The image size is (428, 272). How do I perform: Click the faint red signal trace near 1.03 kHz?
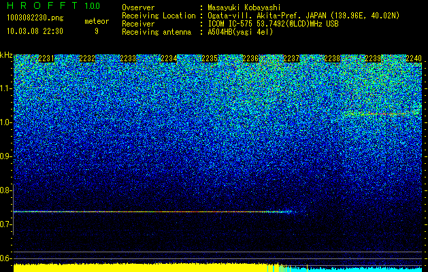point(382,114)
